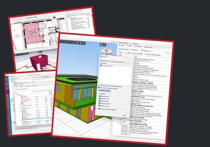Click the export directory path field
210x147 pixels.
[117, 62]
